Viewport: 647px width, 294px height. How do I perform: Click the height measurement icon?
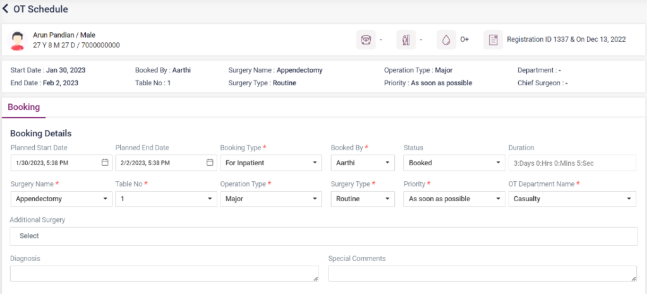coord(405,40)
